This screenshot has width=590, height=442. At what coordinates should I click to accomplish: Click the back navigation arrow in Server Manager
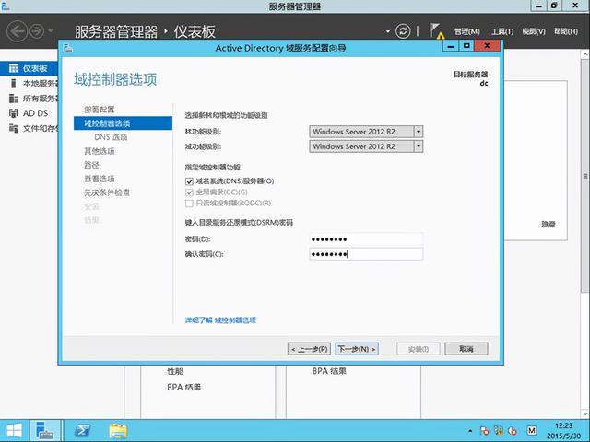[x=17, y=31]
